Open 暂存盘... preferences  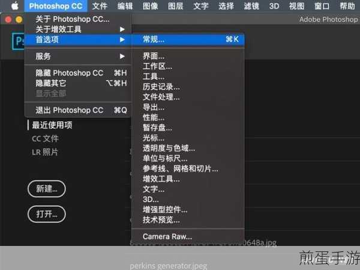coord(188,127)
